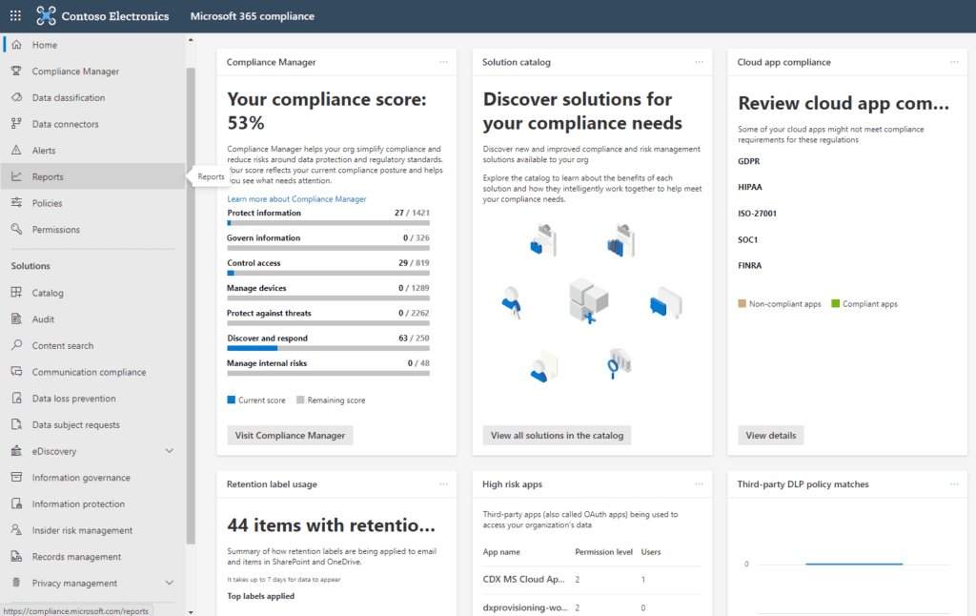Click the Compliant apps legend entry
The height and width of the screenshot is (616, 976).
point(864,304)
